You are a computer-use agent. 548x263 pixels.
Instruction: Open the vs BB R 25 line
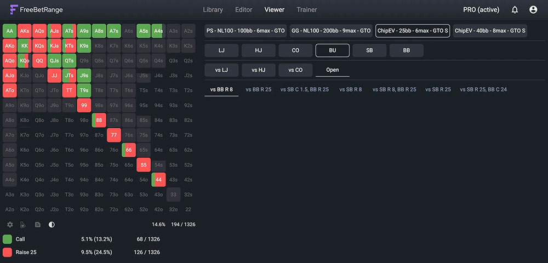(x=259, y=89)
